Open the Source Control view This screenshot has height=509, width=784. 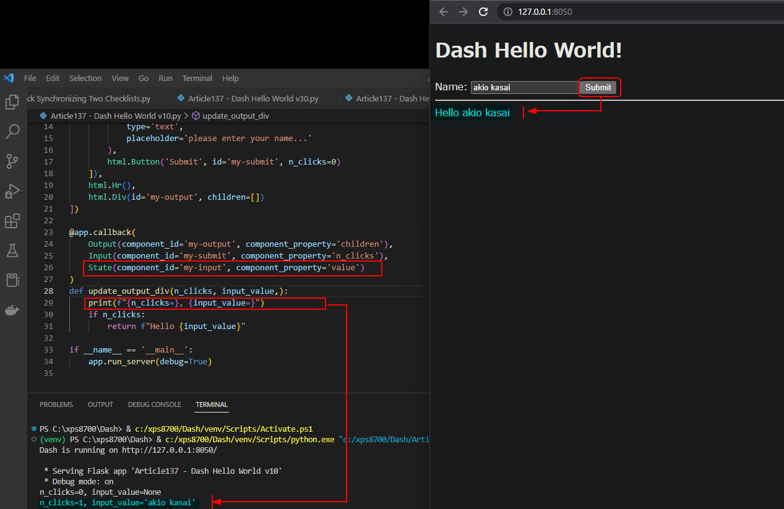[x=12, y=161]
